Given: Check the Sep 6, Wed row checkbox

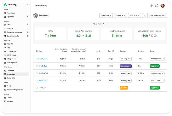Looking at the screenshot, I should click(x=37, y=73).
